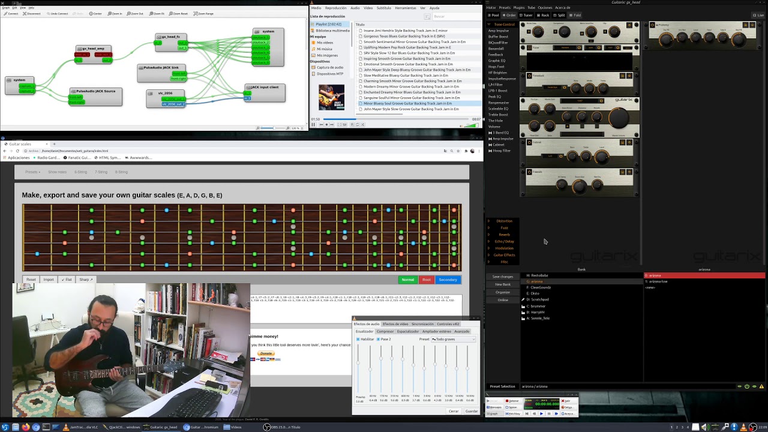Click the VLC playlist search field

click(x=456, y=16)
